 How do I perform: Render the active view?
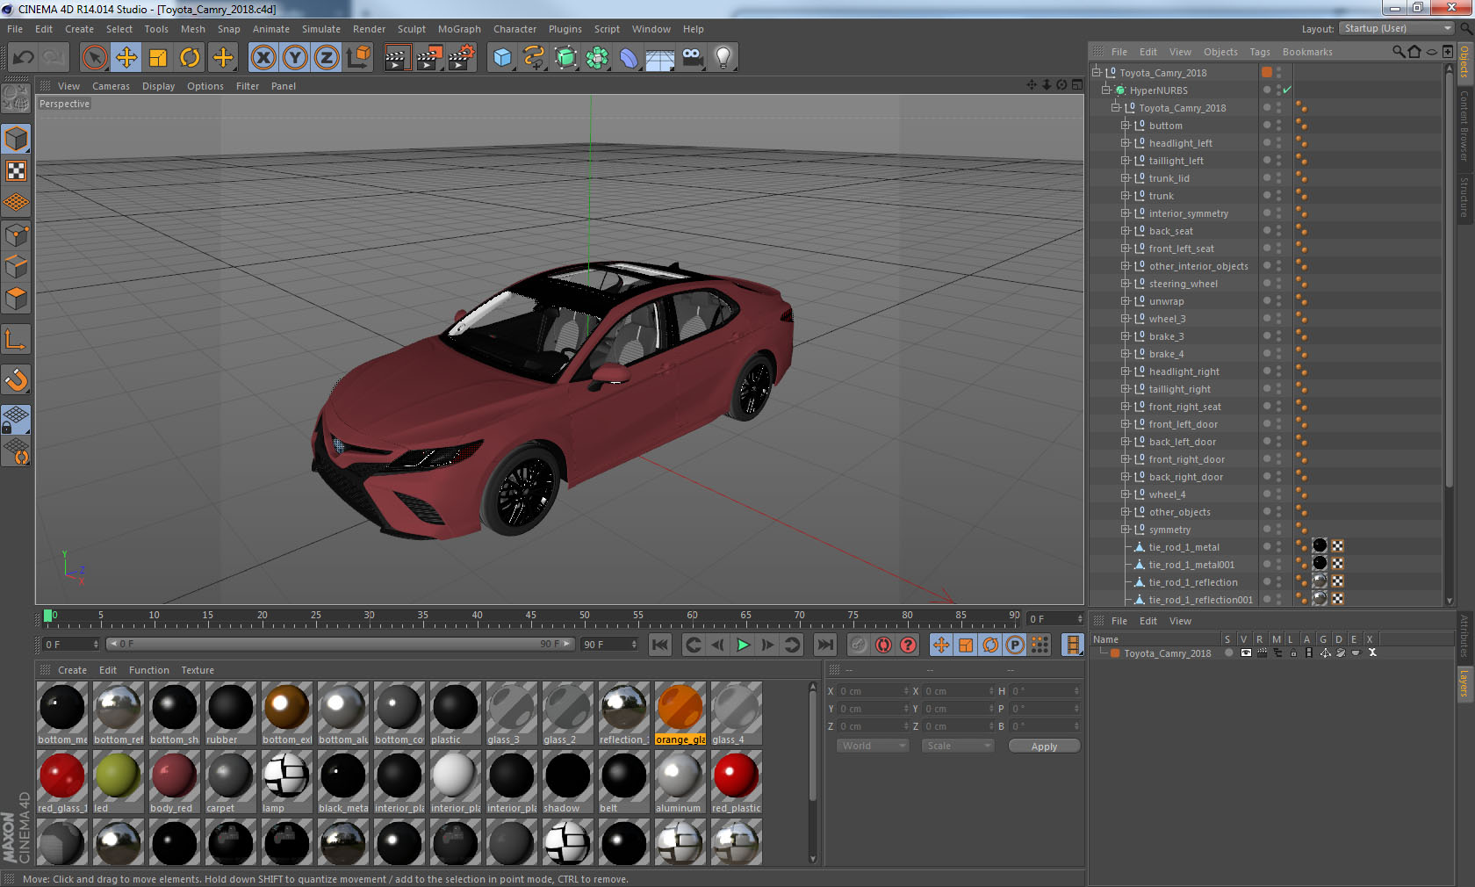[397, 58]
